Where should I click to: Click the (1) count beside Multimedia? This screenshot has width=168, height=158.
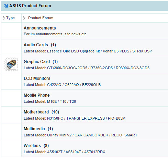pos(50,129)
